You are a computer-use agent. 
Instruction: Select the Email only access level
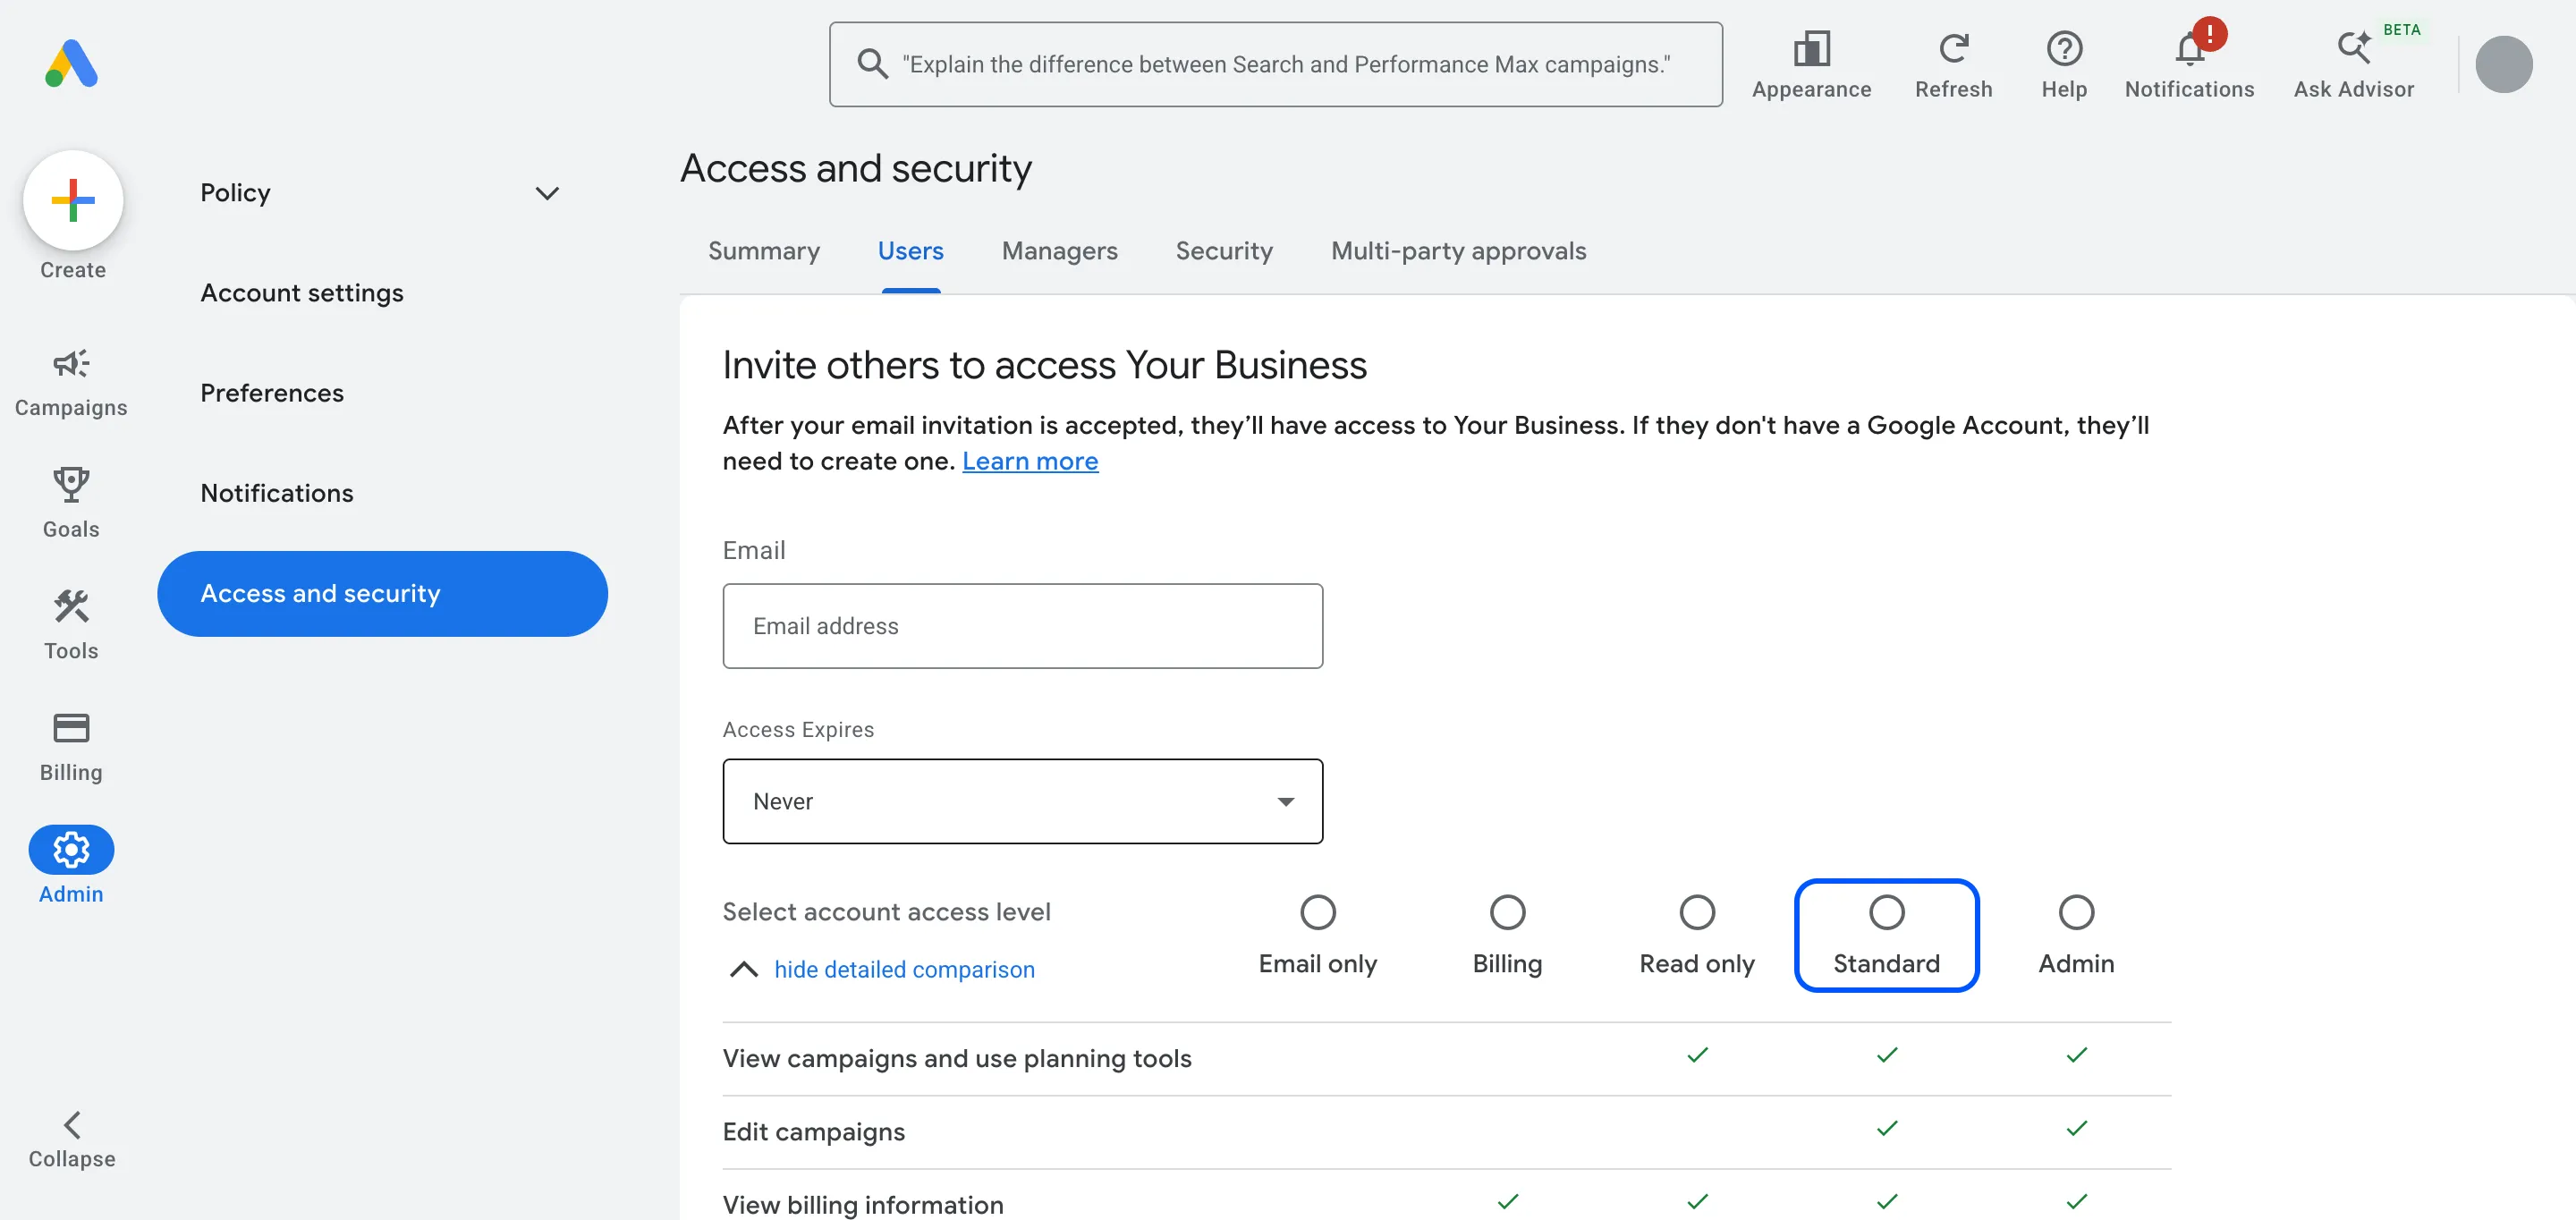(1317, 912)
